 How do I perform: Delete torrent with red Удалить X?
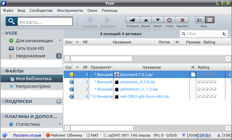(x=182, y=20)
